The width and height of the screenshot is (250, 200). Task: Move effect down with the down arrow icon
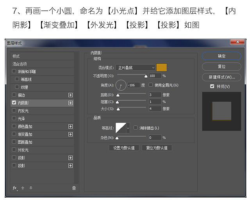pos(31,188)
